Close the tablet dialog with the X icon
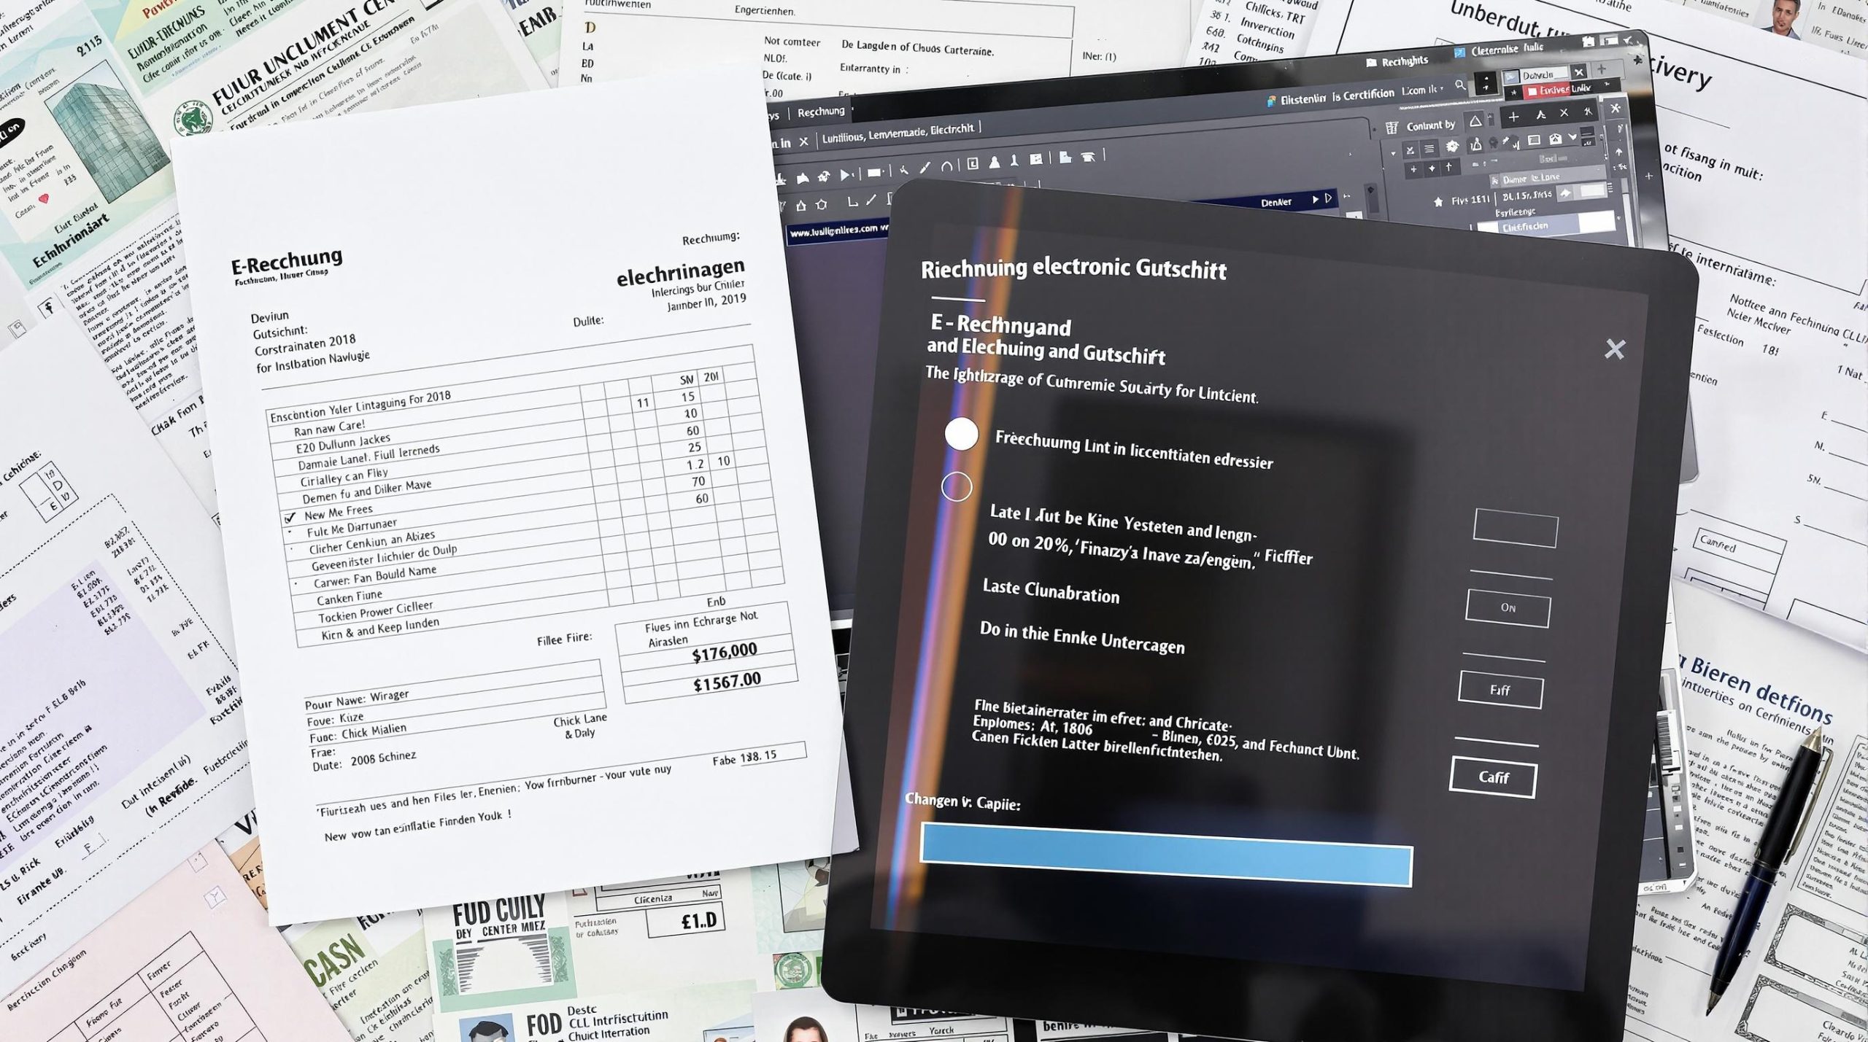1868x1042 pixels. click(1615, 349)
